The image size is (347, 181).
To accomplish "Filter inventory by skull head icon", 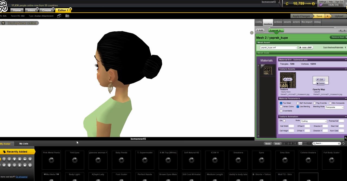I will pos(9,165).
